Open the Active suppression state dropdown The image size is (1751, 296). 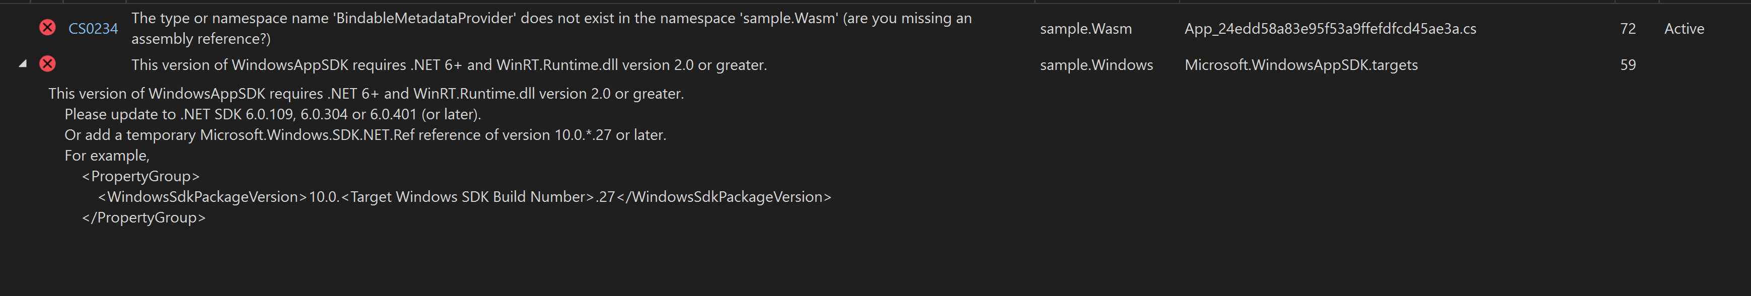click(1685, 28)
